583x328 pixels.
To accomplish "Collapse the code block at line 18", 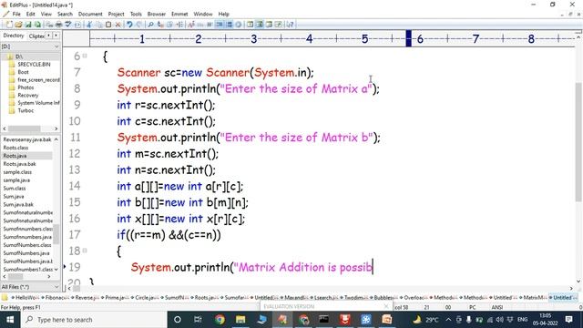I will tap(85, 251).
